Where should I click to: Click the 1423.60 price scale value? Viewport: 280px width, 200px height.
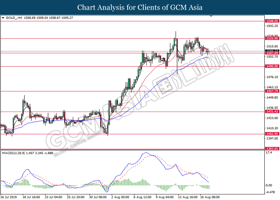(272, 118)
